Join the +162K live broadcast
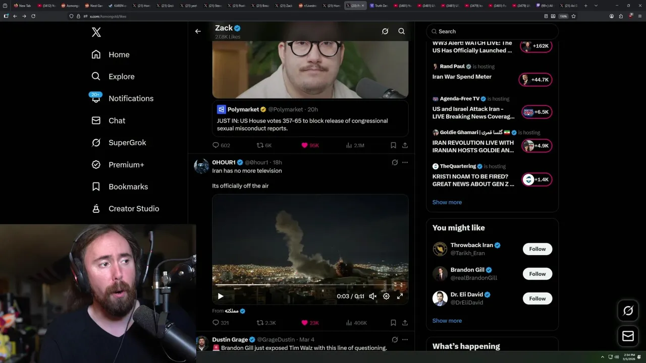 535,46
